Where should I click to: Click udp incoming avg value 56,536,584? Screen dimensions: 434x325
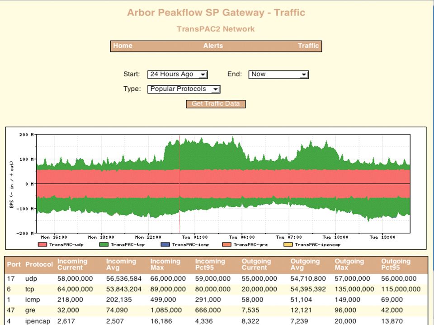pos(124,279)
